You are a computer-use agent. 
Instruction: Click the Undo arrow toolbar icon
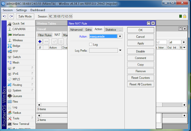click(4, 16)
